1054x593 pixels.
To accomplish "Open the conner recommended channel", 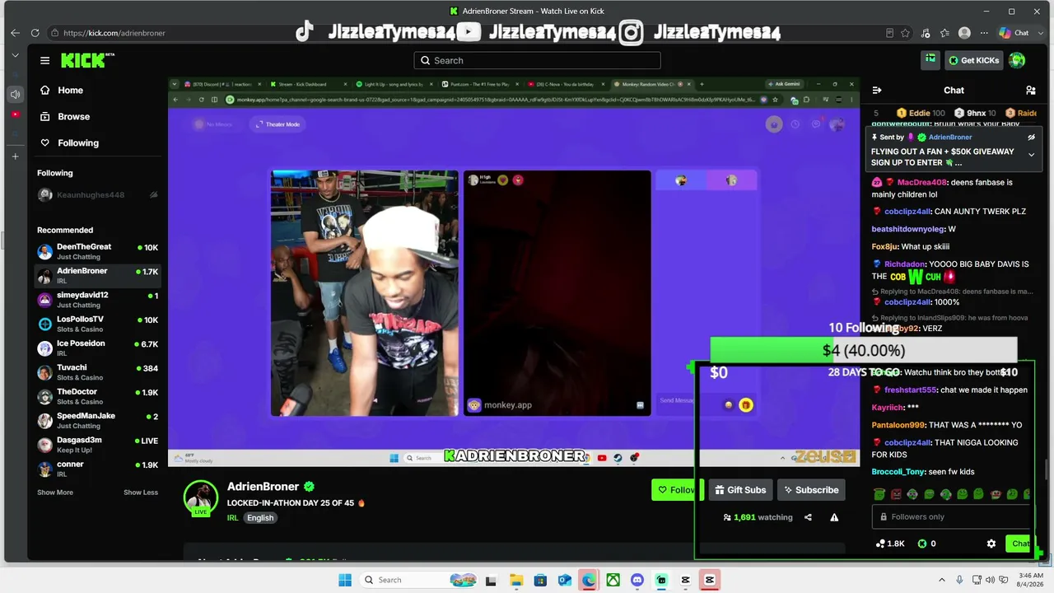I will point(97,469).
